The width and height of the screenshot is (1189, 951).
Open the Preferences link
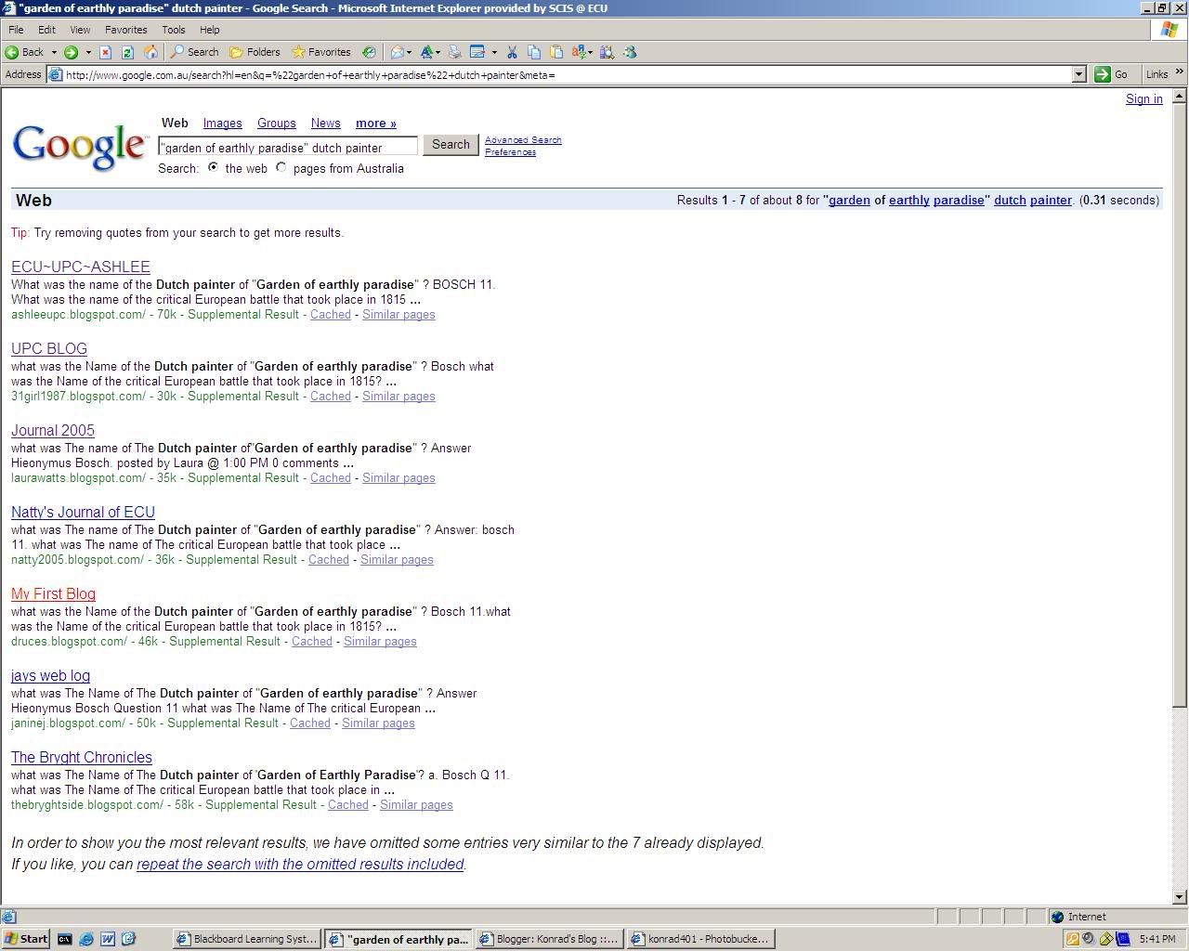(510, 152)
